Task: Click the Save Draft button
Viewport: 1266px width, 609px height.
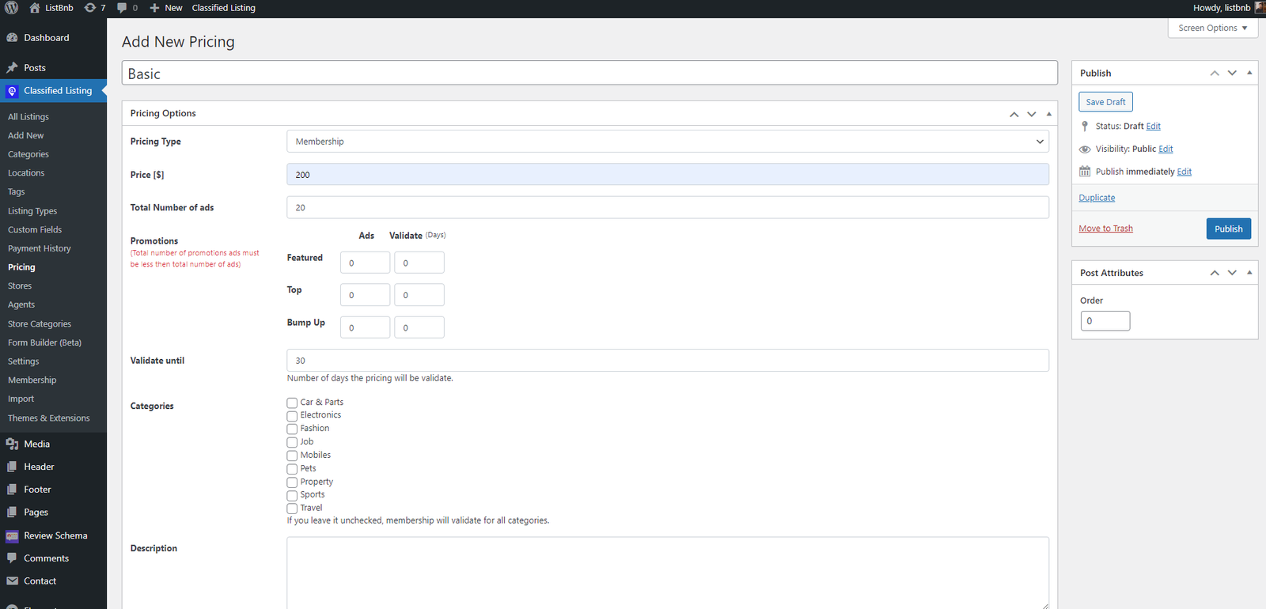Action: point(1105,102)
